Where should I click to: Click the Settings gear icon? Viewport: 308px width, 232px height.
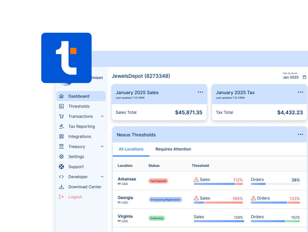pyautogui.click(x=61, y=157)
